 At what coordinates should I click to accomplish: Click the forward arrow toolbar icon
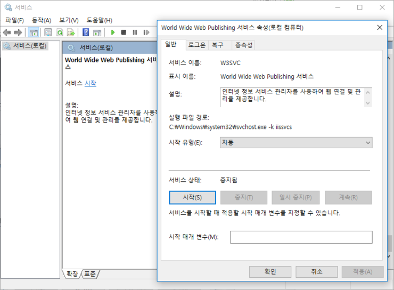(18, 33)
